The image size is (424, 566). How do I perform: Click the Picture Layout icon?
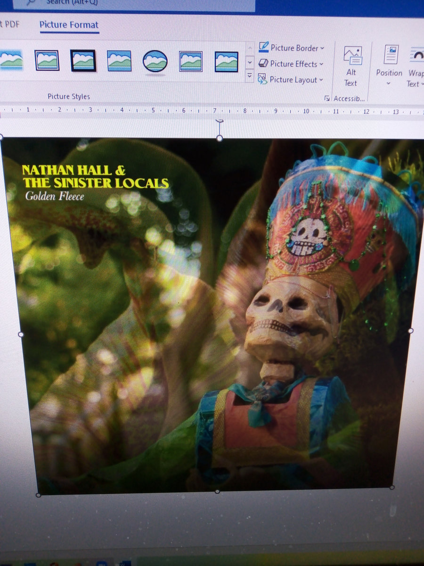pos(263,79)
